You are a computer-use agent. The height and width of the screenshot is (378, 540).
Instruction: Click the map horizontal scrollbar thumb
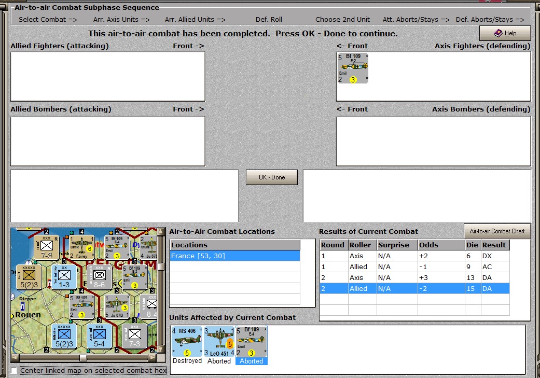(x=83, y=358)
